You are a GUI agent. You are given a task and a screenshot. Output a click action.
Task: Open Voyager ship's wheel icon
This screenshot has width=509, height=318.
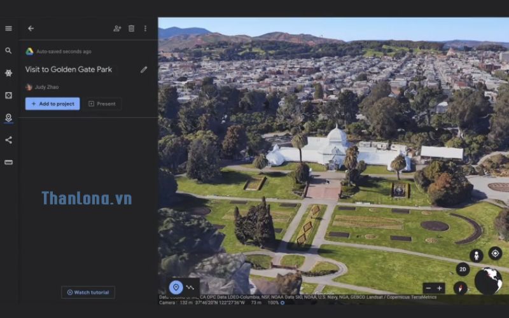pos(8,73)
